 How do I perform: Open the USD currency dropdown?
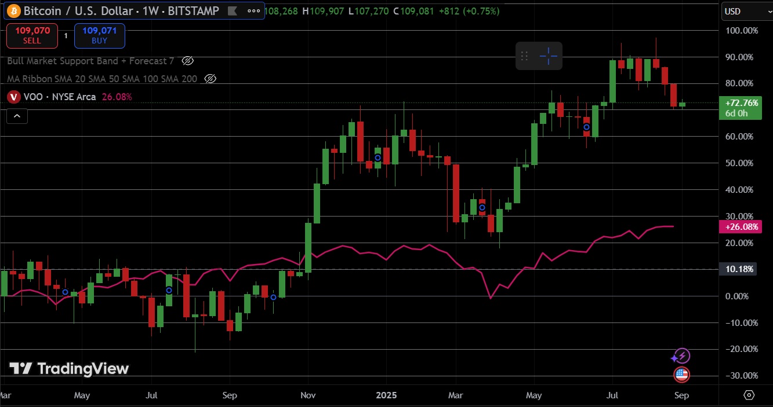tap(747, 11)
